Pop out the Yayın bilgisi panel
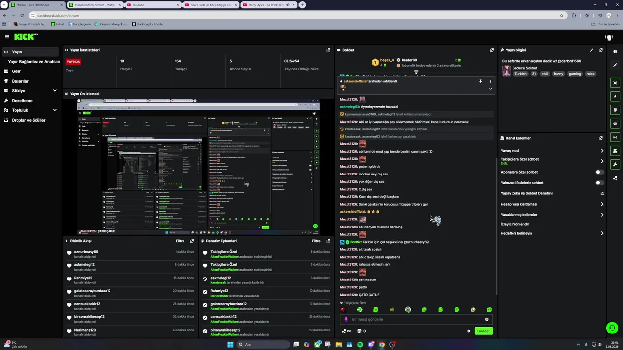The image size is (623, 350). [x=601, y=50]
